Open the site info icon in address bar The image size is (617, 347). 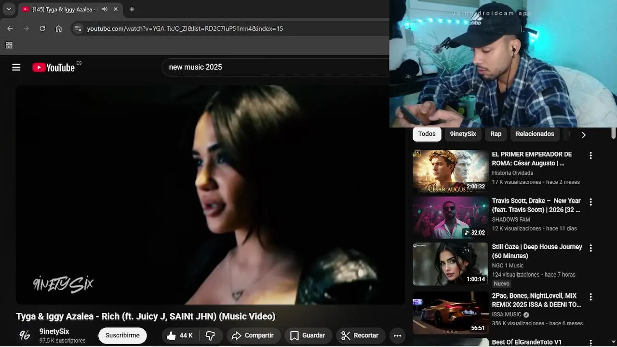(78, 28)
